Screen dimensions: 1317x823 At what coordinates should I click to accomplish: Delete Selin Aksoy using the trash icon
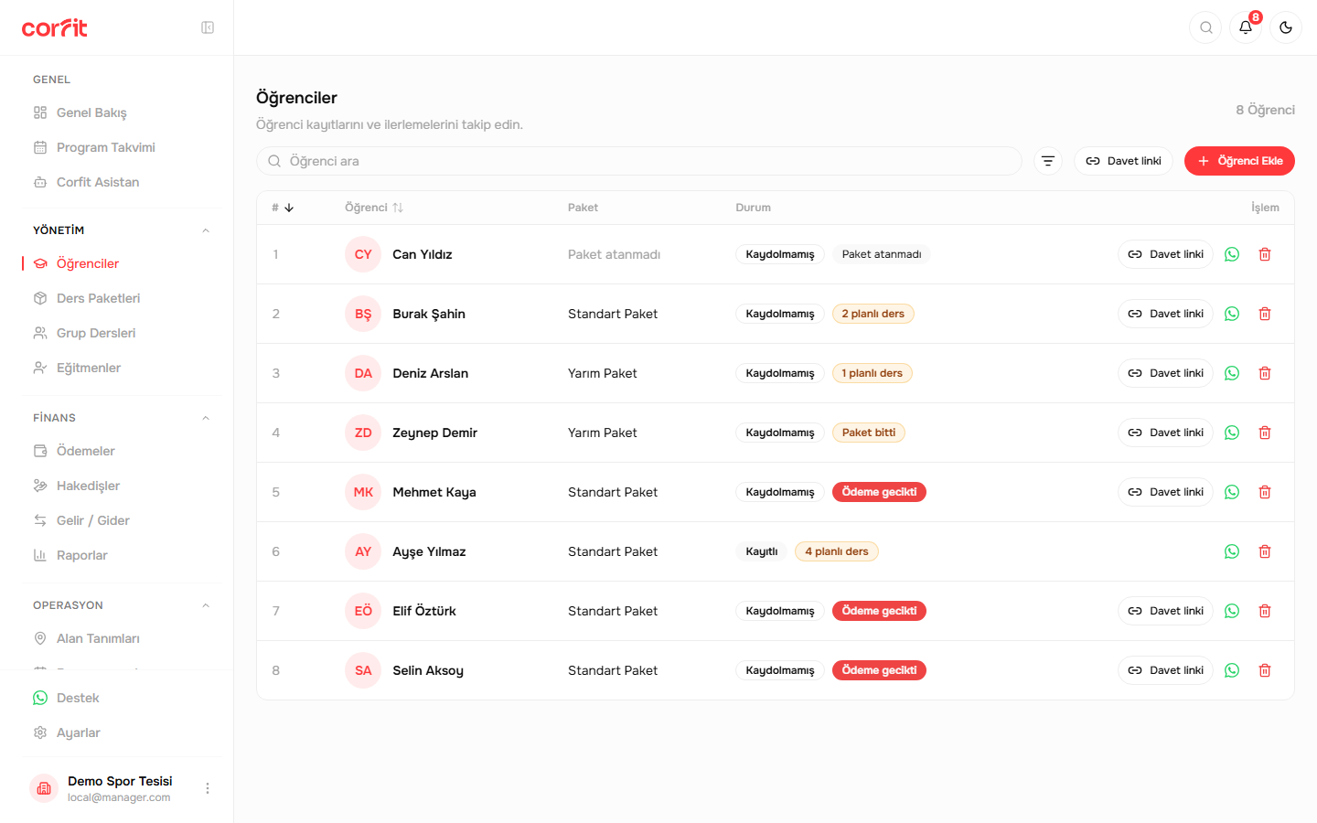pyautogui.click(x=1265, y=670)
